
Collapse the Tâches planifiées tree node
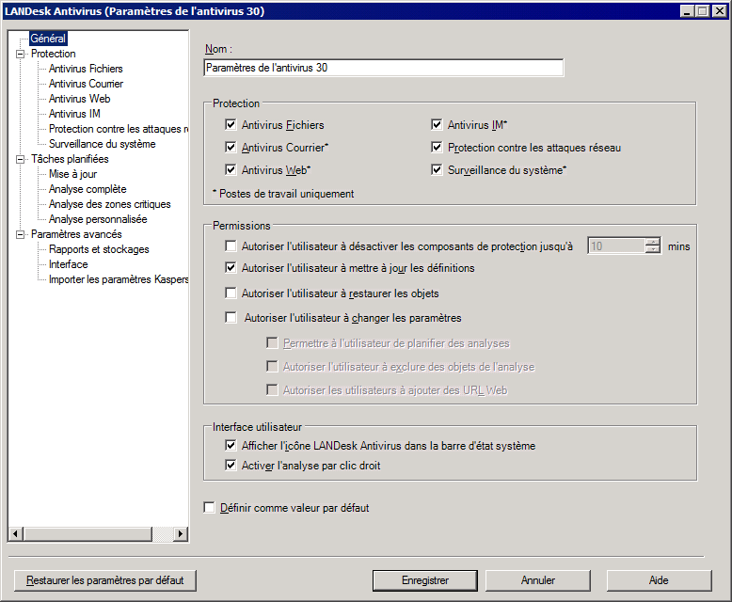coord(20,159)
